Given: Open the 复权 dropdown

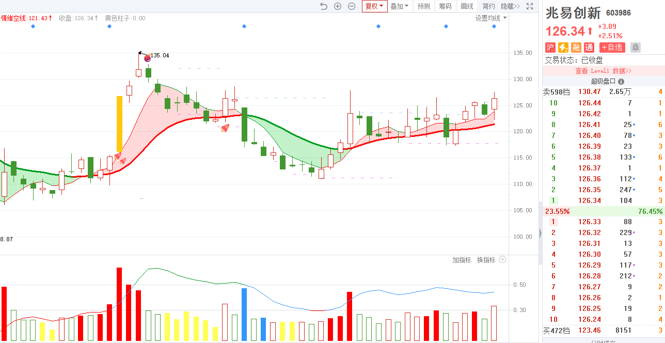Looking at the screenshot, I should 374,6.
